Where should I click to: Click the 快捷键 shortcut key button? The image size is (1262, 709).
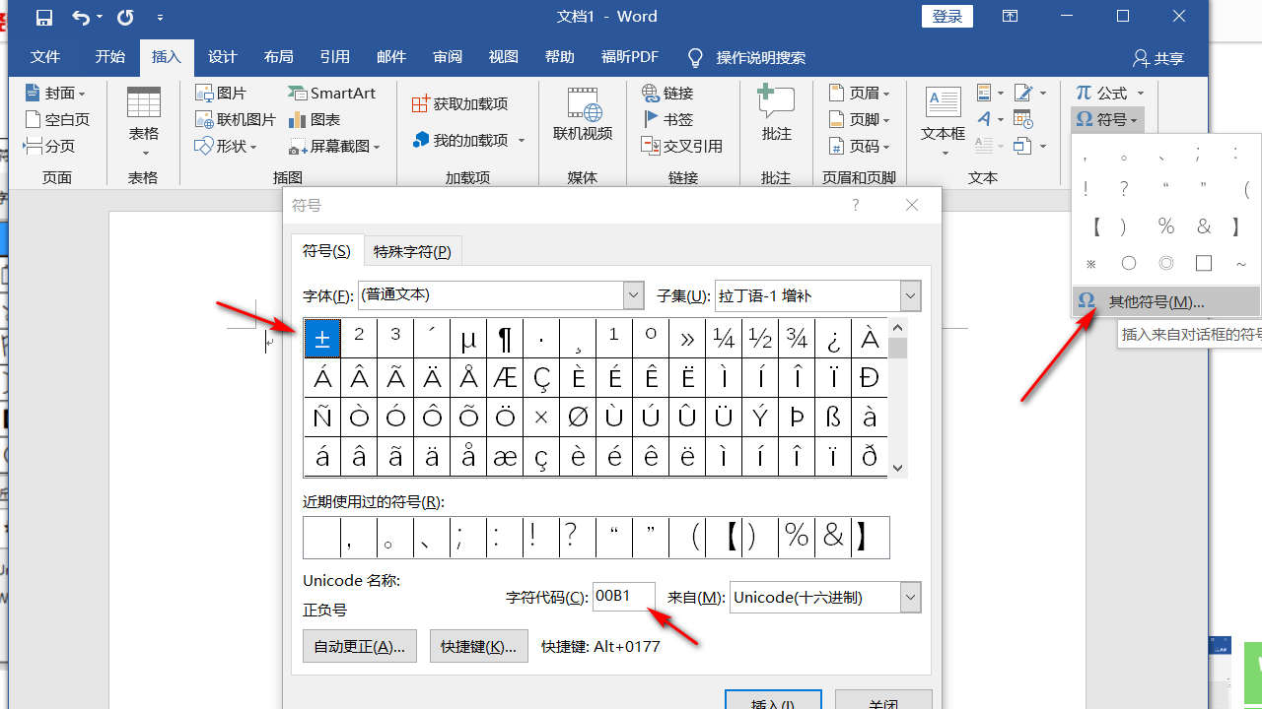478,646
